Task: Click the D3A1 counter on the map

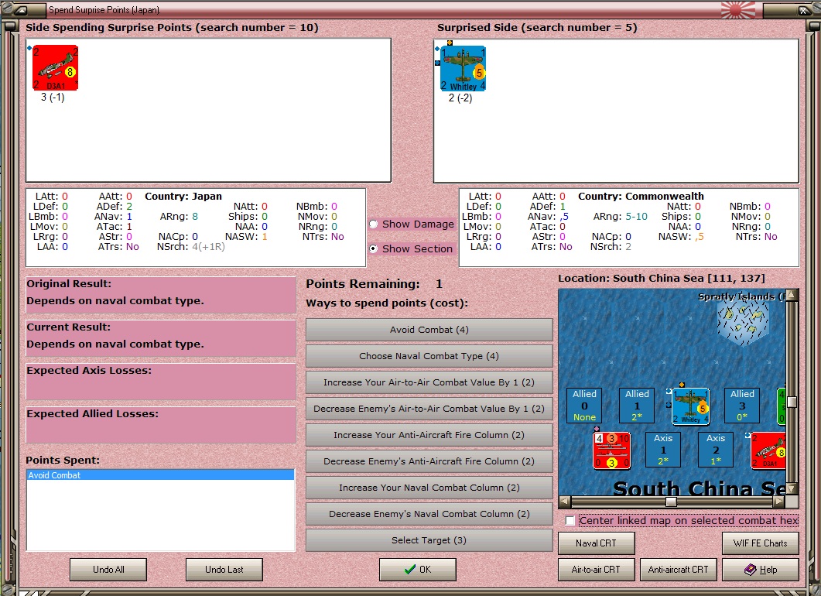Action: pyautogui.click(x=768, y=450)
